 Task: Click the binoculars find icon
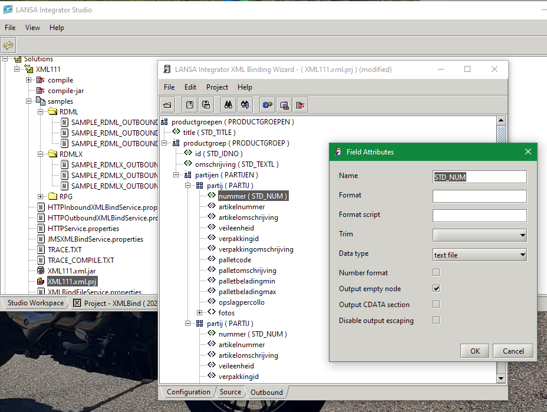tap(228, 105)
